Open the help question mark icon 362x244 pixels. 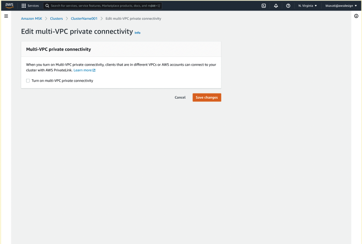288,6
